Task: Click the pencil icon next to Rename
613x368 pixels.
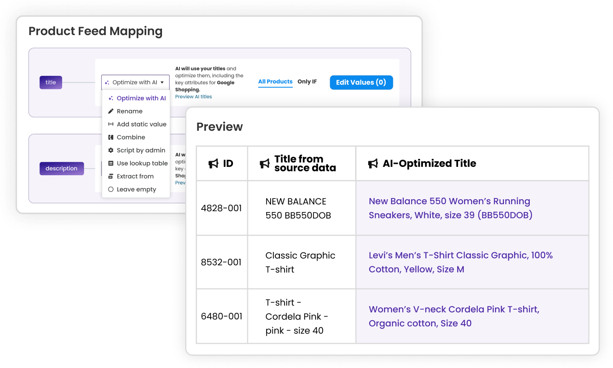Action: click(x=111, y=111)
